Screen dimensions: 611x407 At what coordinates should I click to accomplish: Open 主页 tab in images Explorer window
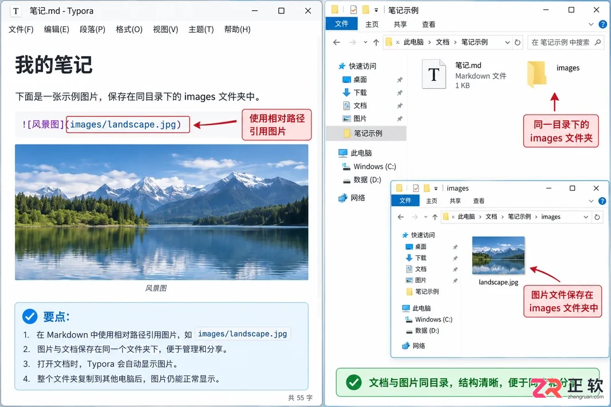[431, 201]
